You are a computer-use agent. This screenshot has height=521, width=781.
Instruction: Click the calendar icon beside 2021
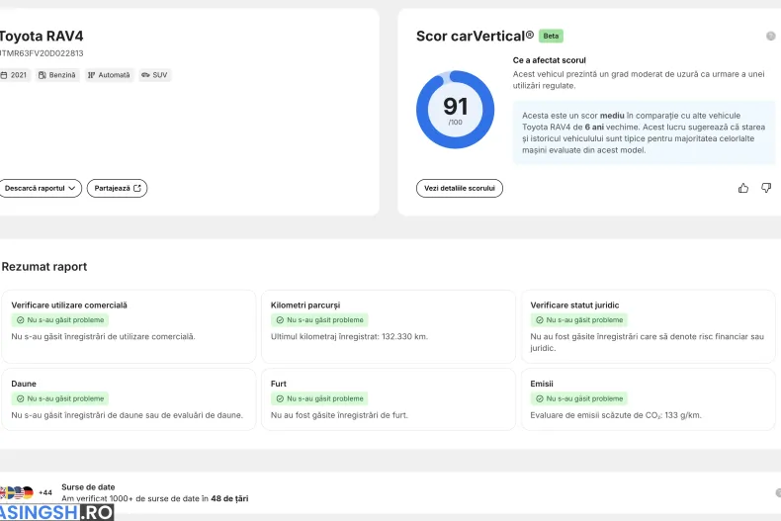(4, 75)
